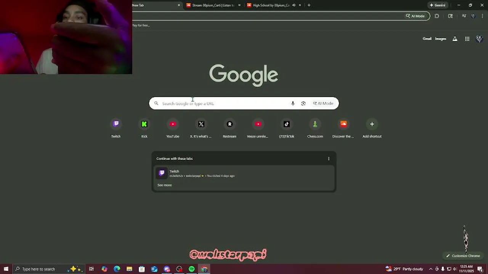Open Task View on taskbar
488x274 pixels.
coord(91,269)
